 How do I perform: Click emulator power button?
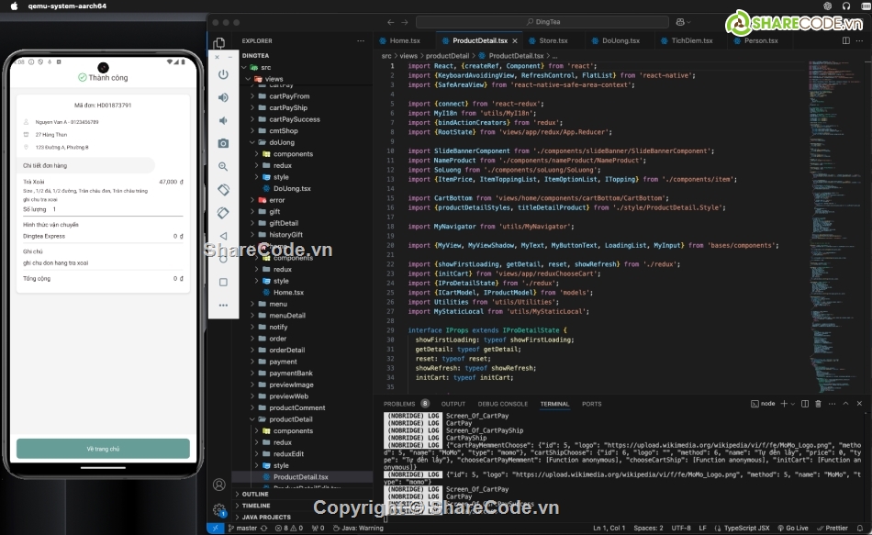point(223,74)
